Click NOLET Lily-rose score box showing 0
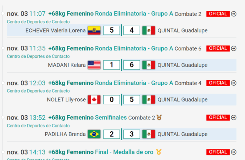The height and width of the screenshot is (160, 245). pyautogui.click(x=111, y=100)
